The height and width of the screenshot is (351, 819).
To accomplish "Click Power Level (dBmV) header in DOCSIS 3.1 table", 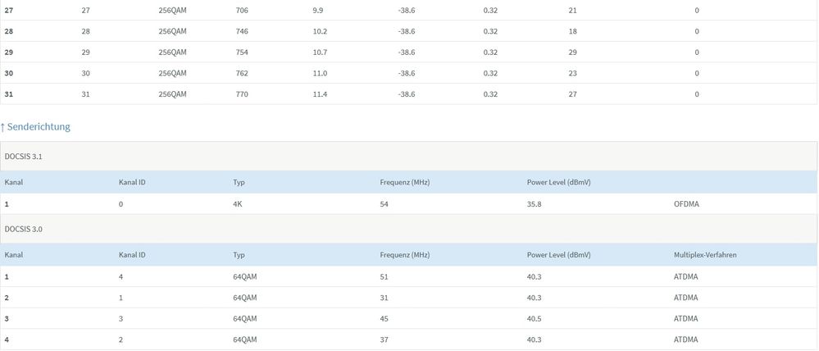I will [559, 182].
